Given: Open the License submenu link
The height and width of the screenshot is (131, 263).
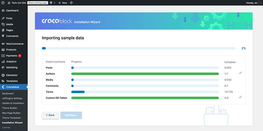Looking at the screenshot, I should click(6, 128).
